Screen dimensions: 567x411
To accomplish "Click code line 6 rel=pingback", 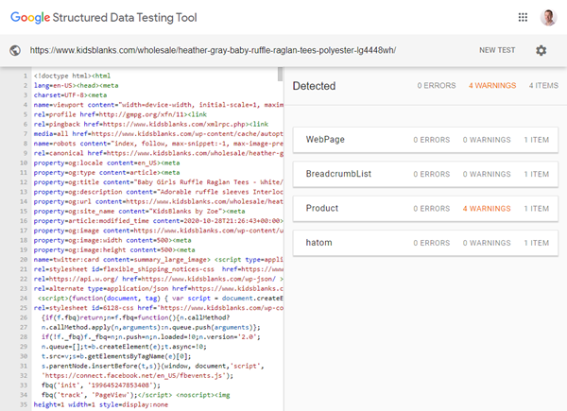I will [151, 125].
